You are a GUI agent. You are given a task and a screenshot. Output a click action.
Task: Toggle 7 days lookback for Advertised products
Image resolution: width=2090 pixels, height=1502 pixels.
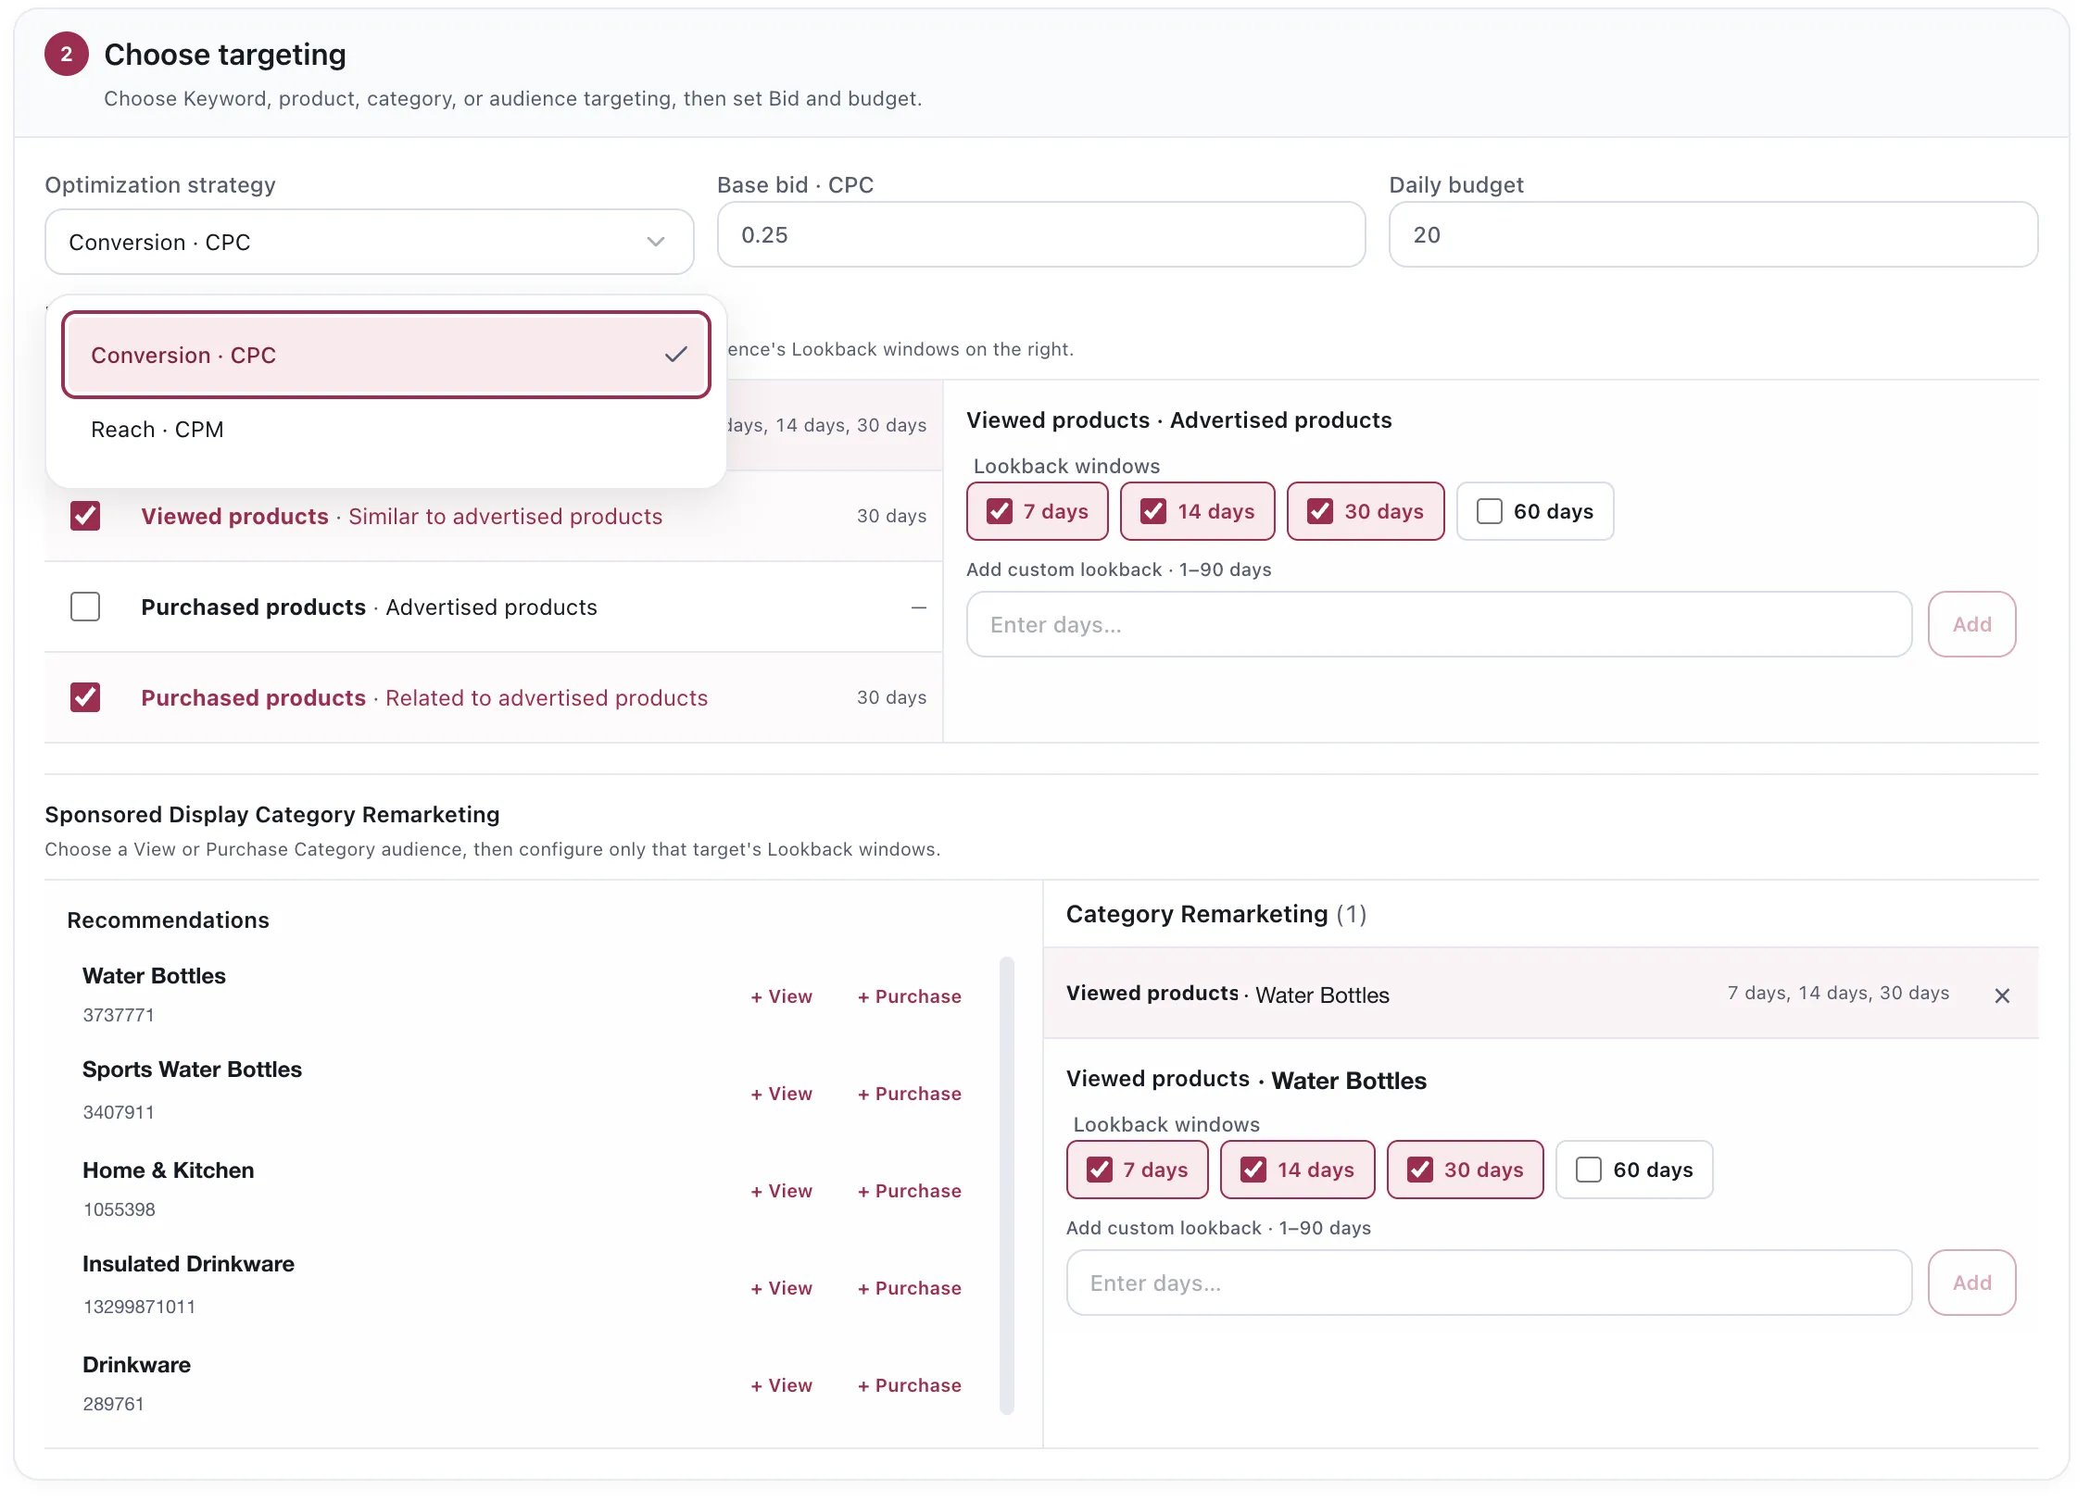click(1038, 511)
